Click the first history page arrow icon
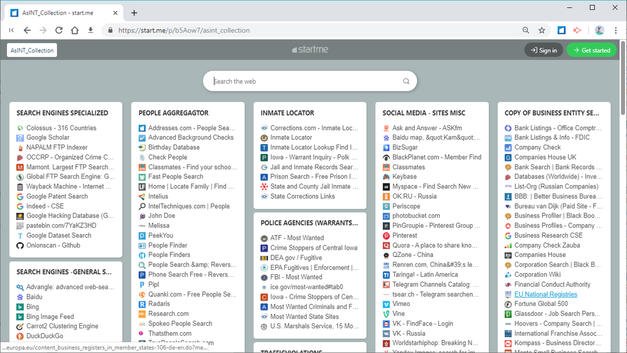Viewport: 627px width, 353px height. pos(11,30)
